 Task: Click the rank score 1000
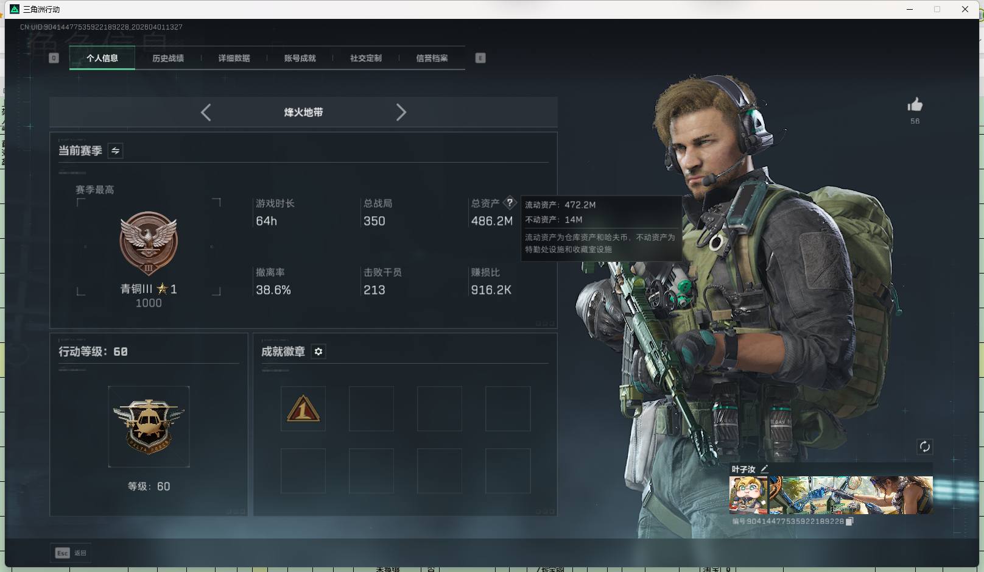(x=149, y=303)
